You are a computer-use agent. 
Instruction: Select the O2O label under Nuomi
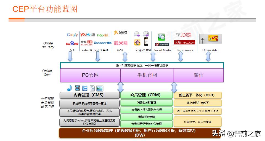[x=120, y=50]
